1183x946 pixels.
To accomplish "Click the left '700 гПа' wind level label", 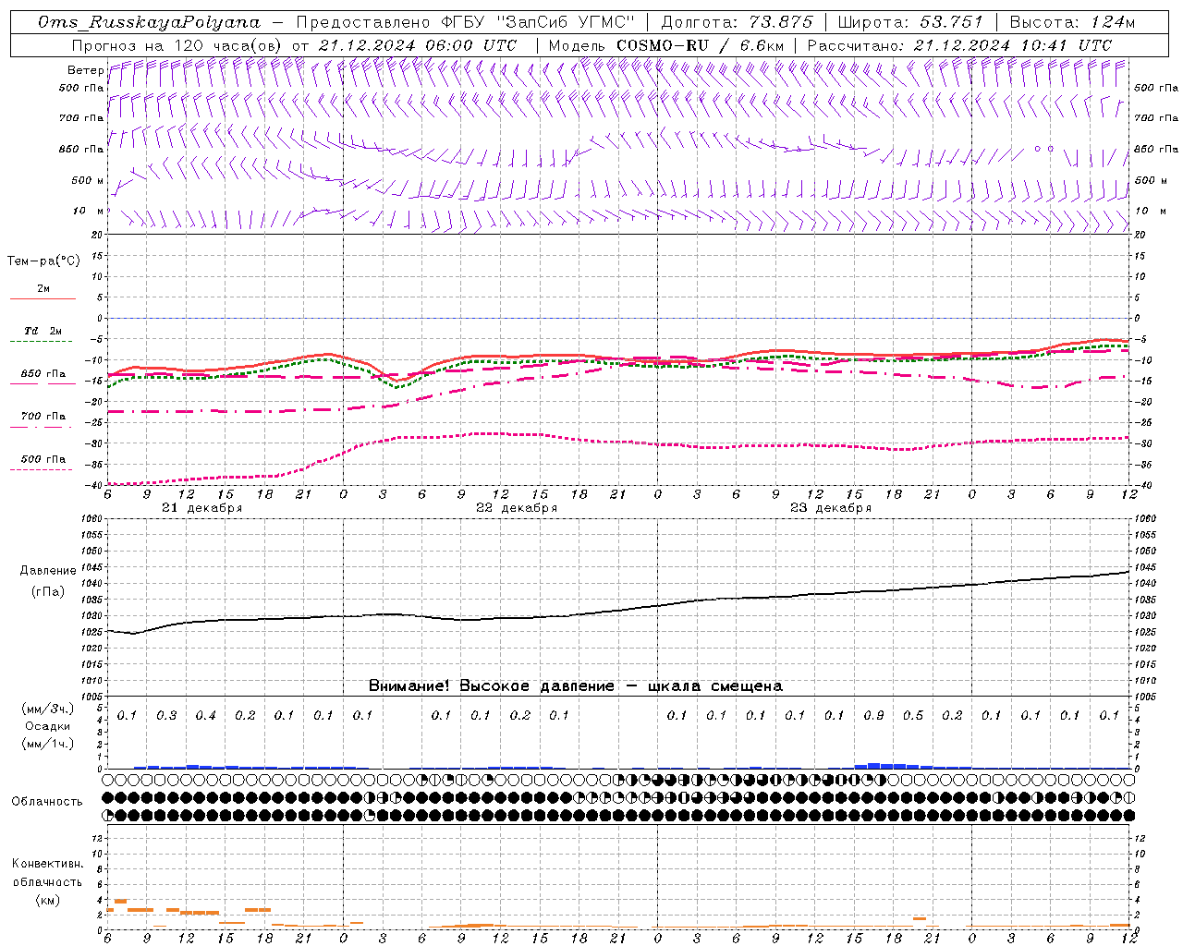I will click(81, 118).
